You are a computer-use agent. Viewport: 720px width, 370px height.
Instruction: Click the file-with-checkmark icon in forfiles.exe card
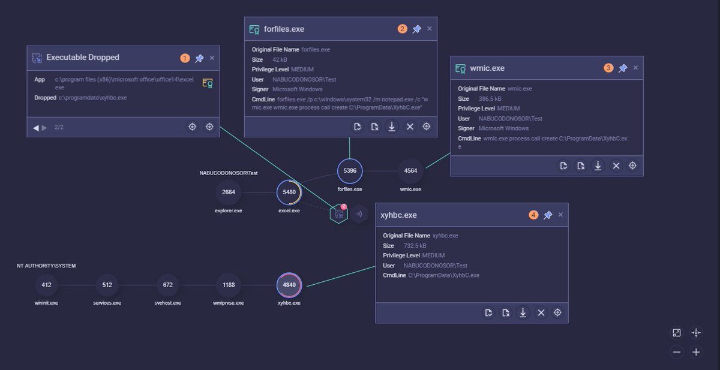358,127
